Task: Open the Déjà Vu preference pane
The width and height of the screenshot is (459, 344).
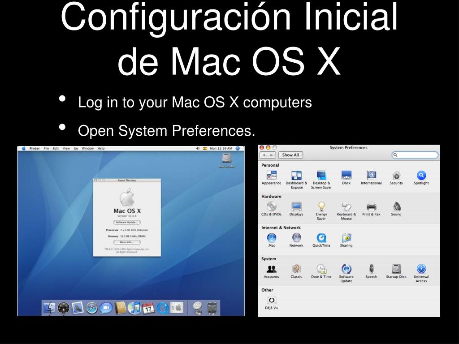Action: point(271,303)
